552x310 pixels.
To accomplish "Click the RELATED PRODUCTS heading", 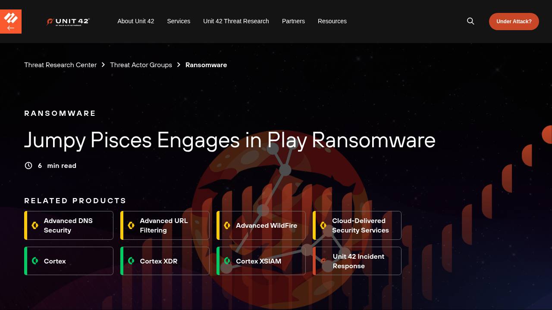I will point(75,201).
